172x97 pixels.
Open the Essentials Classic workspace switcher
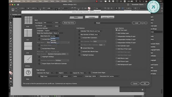[x=139, y=5]
